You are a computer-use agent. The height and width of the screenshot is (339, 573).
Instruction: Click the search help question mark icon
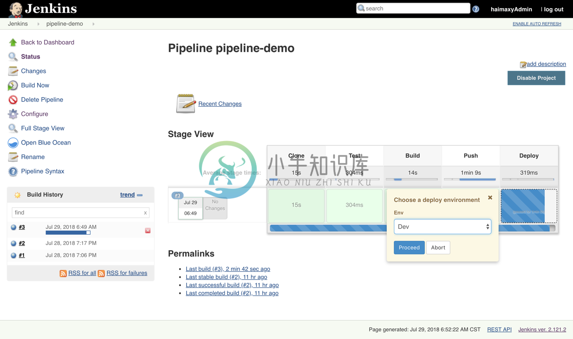[476, 9]
